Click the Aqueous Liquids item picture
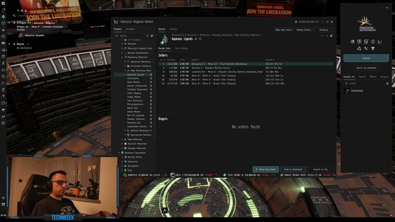This screenshot has height=222, width=395. [x=164, y=39]
